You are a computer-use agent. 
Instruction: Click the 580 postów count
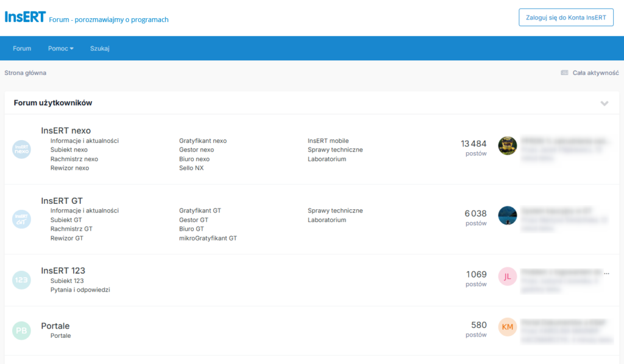pyautogui.click(x=477, y=329)
